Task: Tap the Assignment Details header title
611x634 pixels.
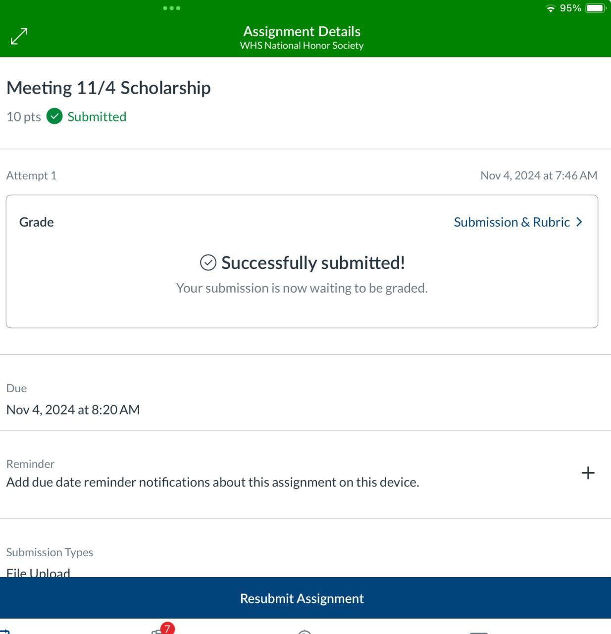Action: pyautogui.click(x=302, y=31)
